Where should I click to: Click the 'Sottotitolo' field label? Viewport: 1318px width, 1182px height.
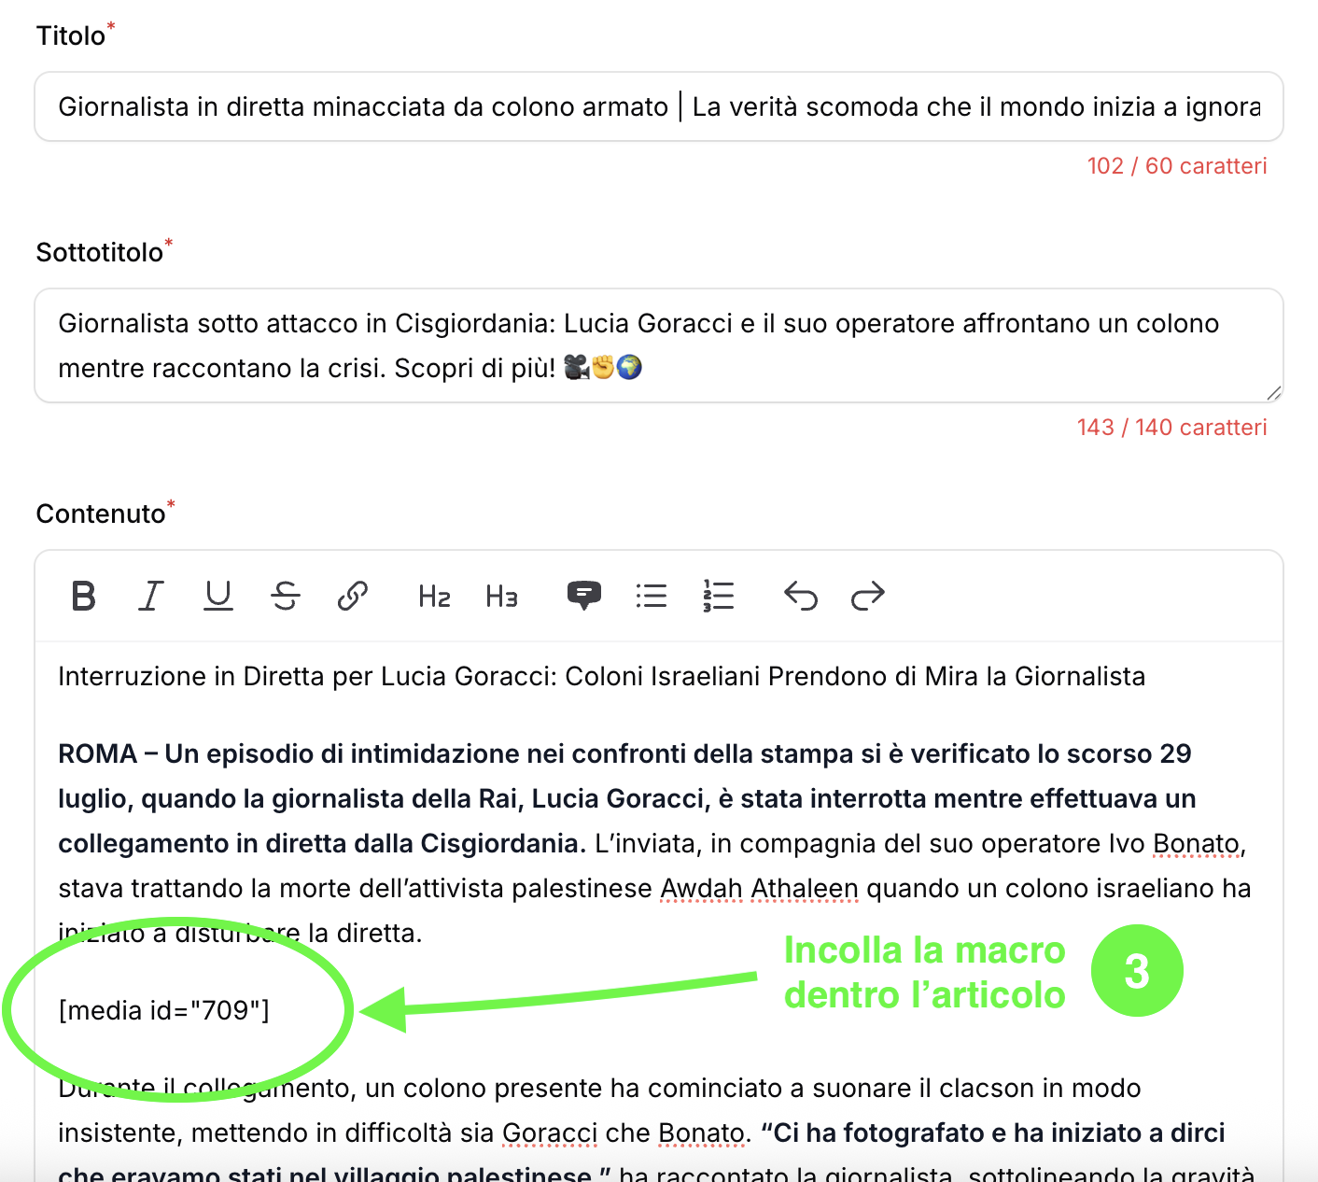coord(100,252)
